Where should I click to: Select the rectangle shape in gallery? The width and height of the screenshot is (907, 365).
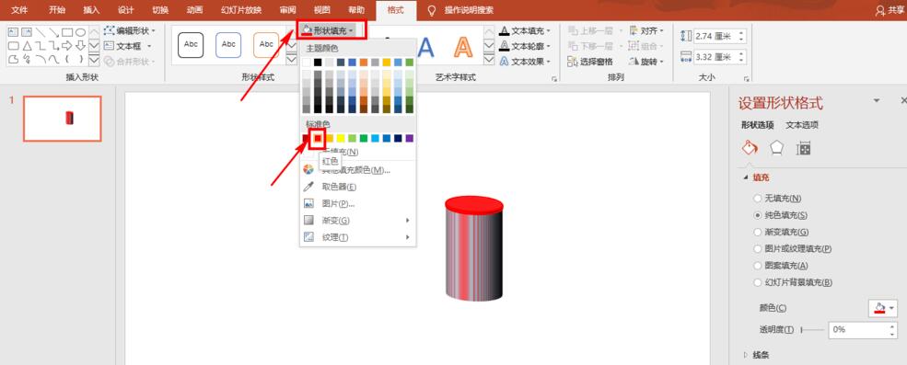pos(67,32)
